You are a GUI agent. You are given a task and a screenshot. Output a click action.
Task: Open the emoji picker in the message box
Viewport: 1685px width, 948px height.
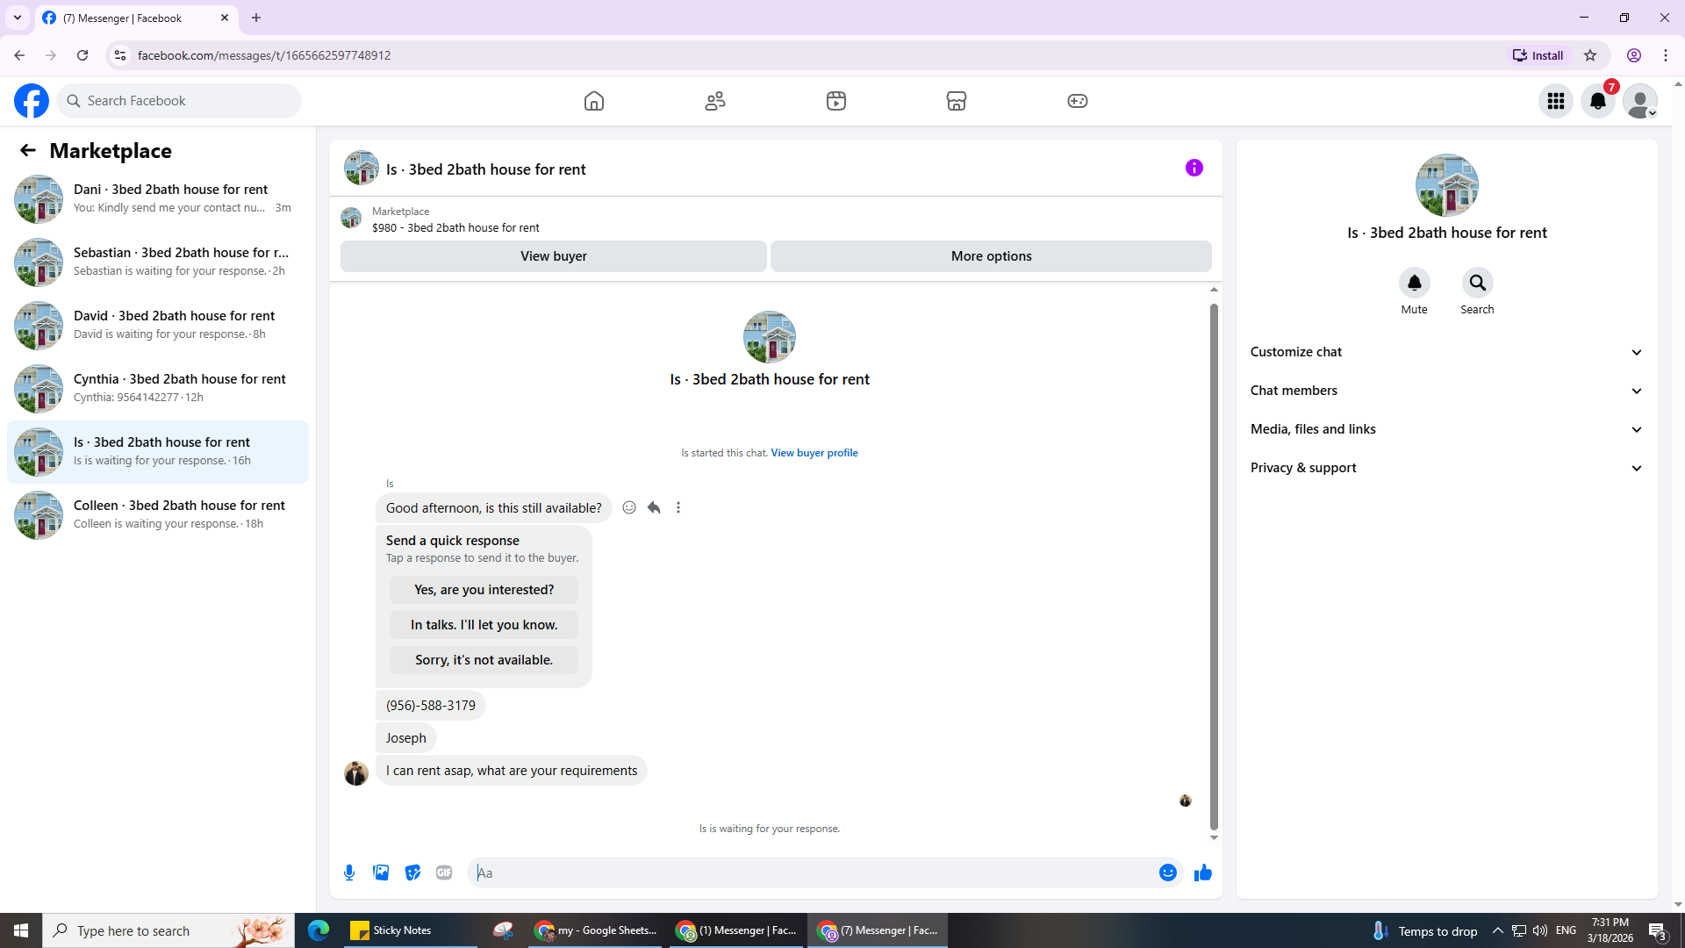click(x=1167, y=873)
